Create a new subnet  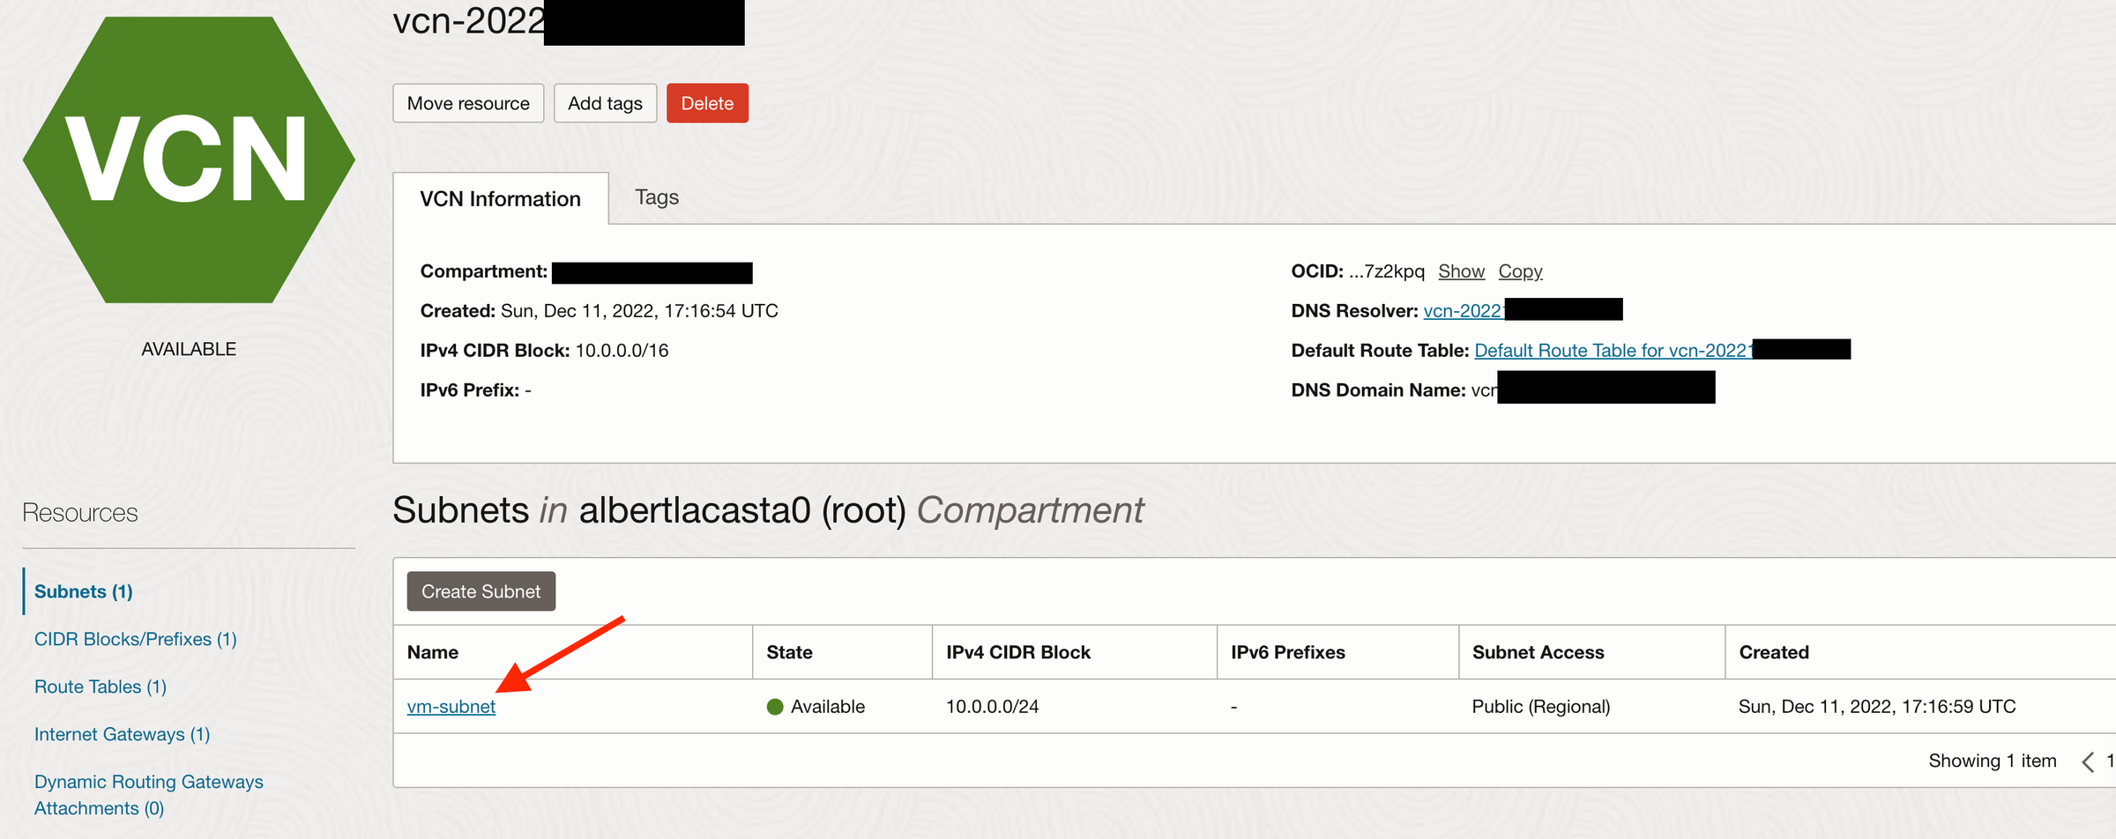point(481,590)
